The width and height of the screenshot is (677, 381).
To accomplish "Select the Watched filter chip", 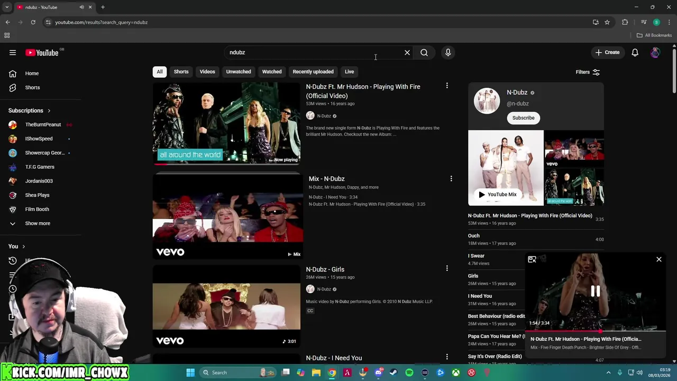I will (272, 71).
